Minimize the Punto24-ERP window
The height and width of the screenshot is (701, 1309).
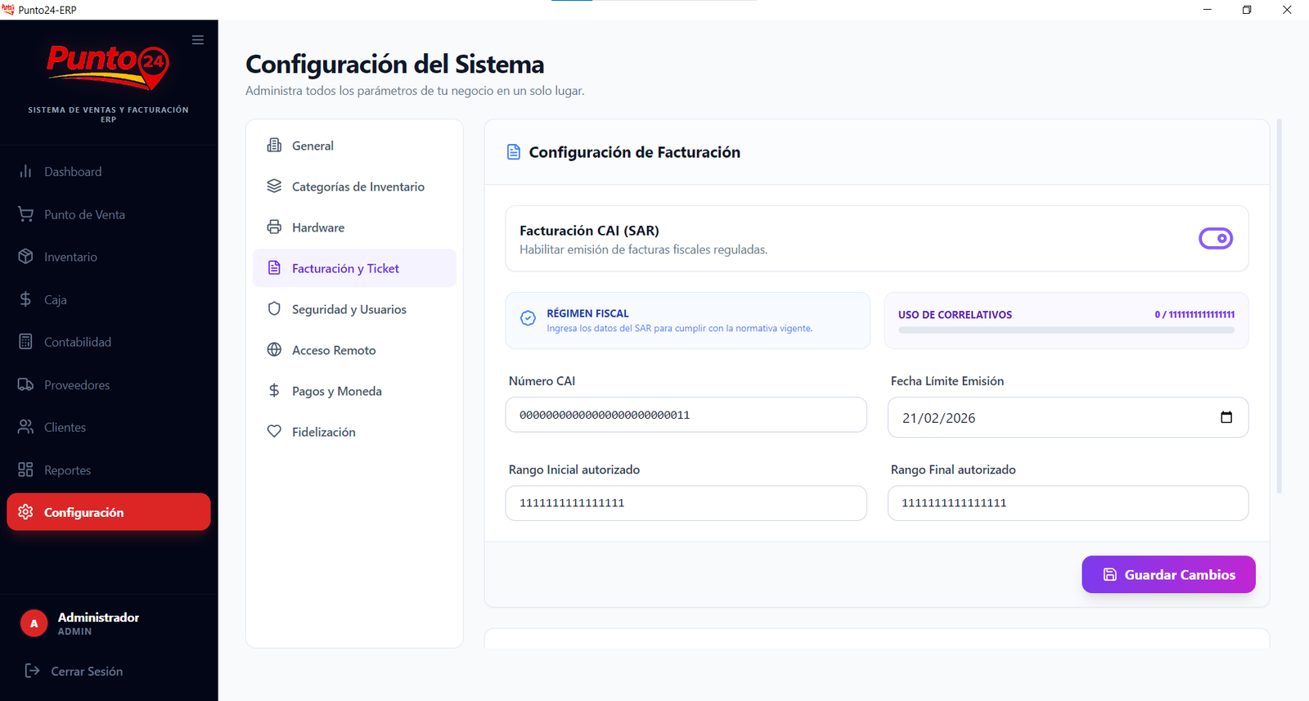pos(1208,10)
